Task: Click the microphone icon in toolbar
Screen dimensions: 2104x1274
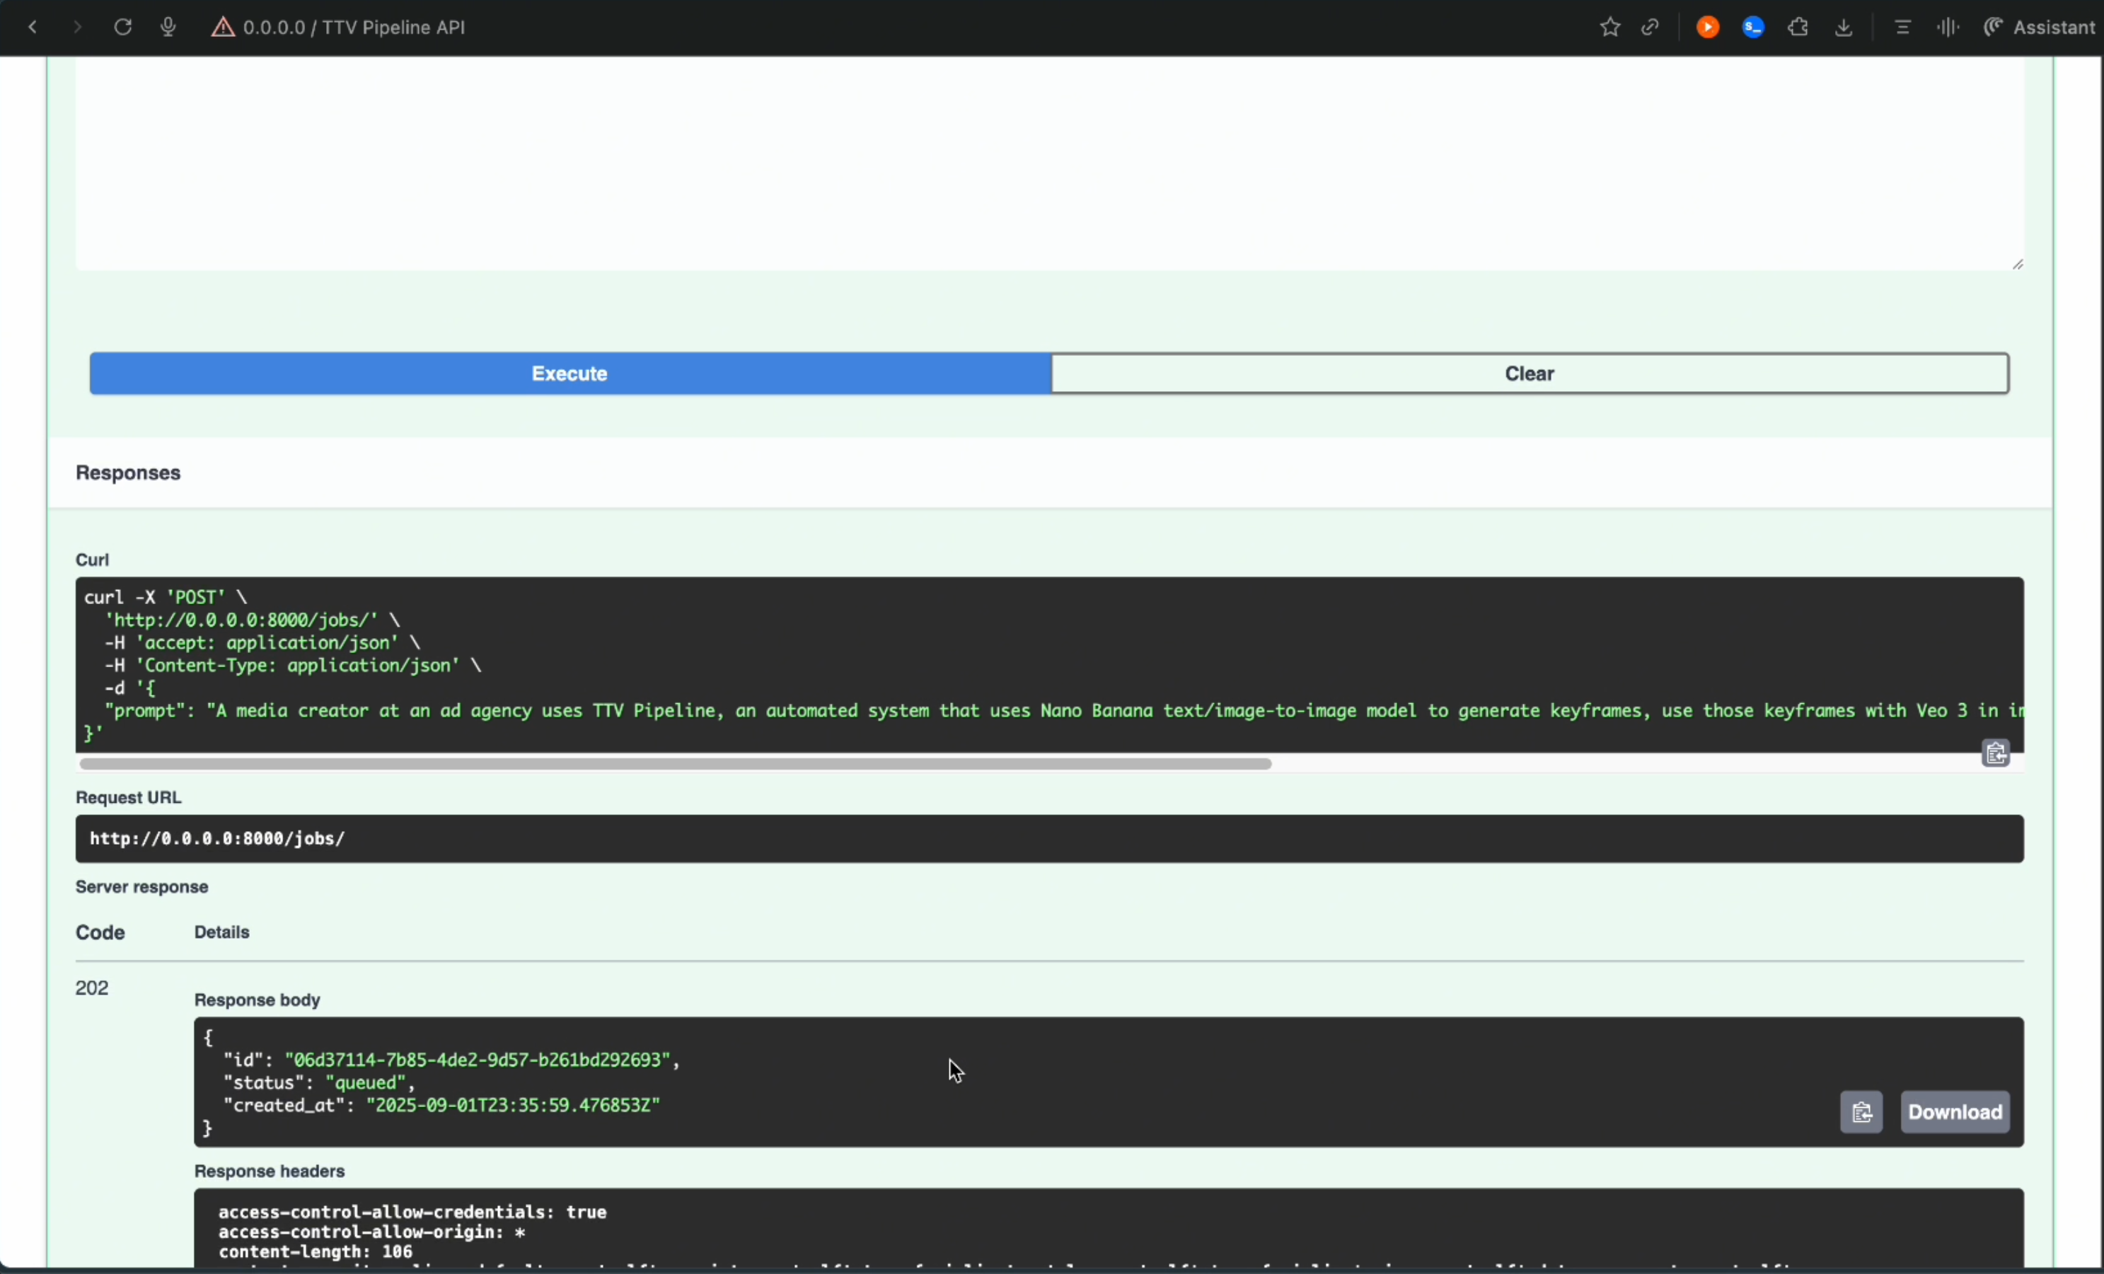Action: tap(168, 28)
